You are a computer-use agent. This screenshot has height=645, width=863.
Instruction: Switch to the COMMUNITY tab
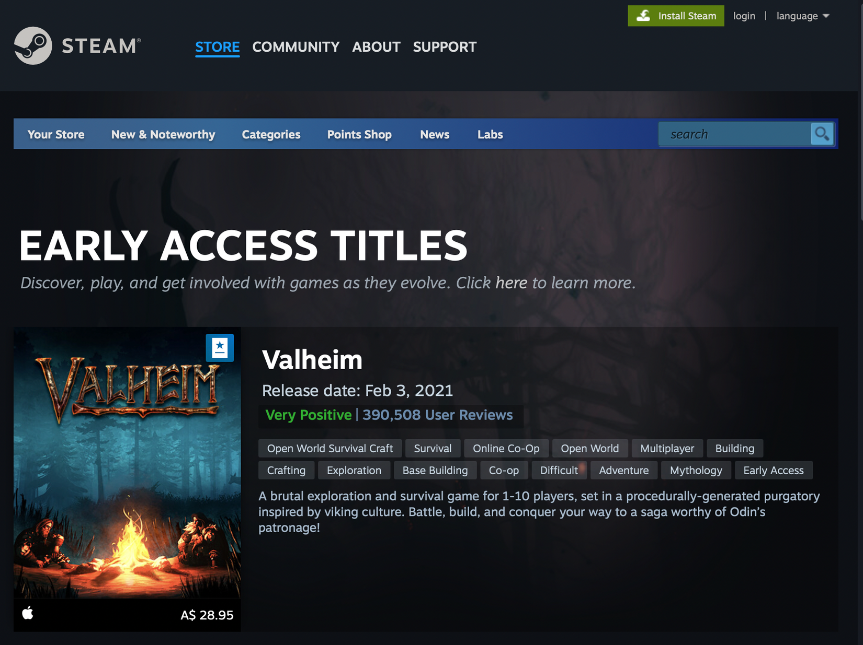296,47
